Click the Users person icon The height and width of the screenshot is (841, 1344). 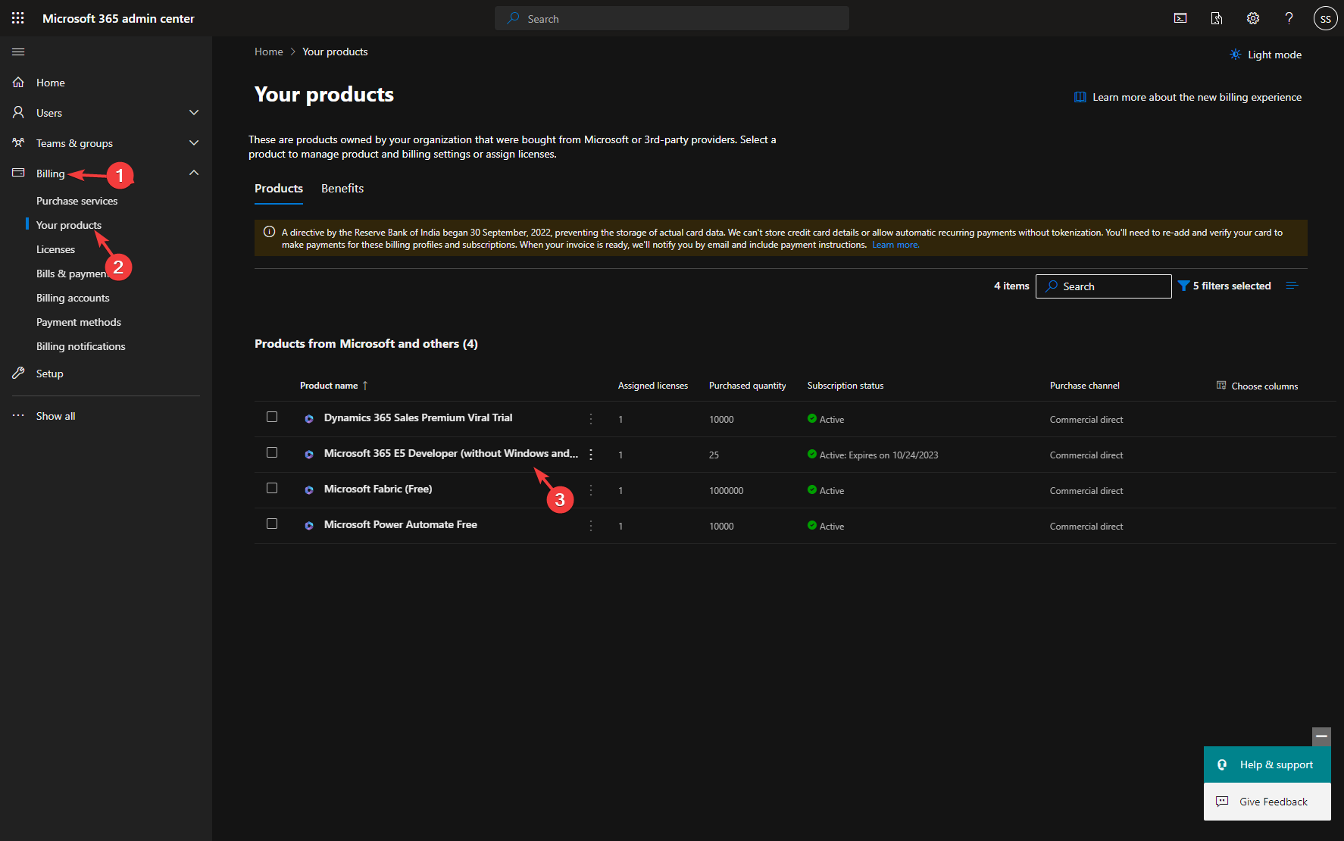[18, 112]
